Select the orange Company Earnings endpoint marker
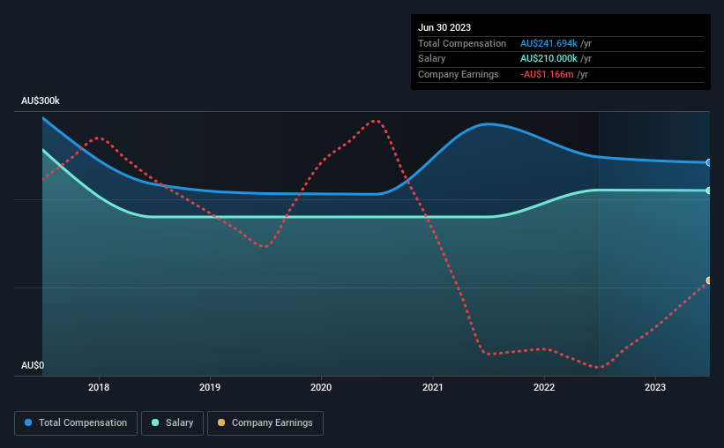Screen dimensions: 724x448 pos(708,280)
